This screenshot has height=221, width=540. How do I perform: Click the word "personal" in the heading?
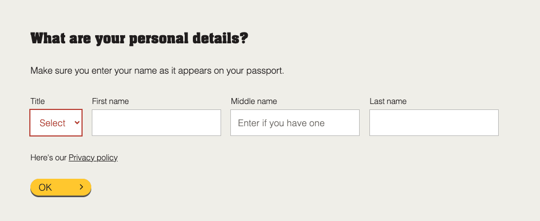coord(159,39)
